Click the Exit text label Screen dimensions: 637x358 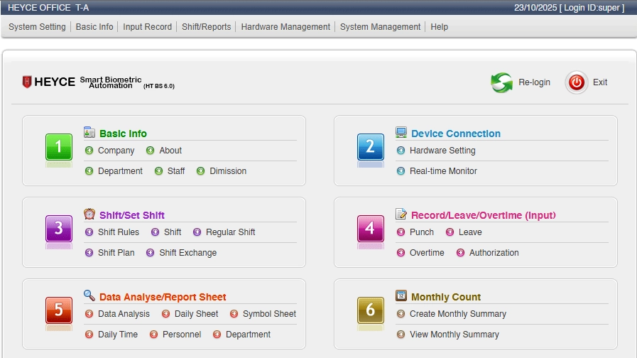pyautogui.click(x=600, y=82)
